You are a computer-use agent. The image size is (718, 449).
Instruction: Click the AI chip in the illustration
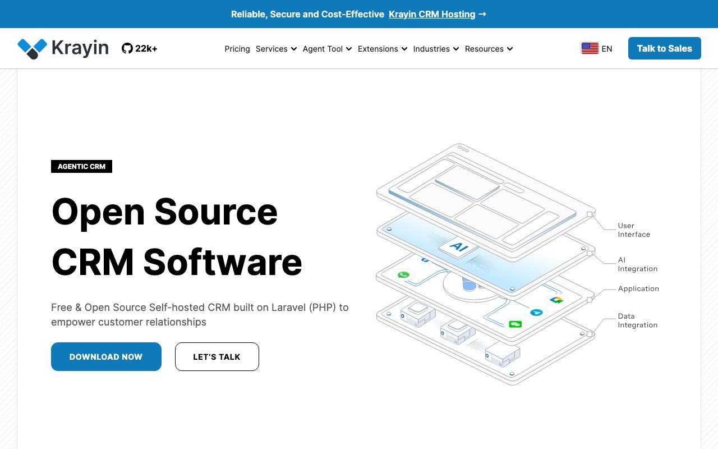pyautogui.click(x=459, y=246)
